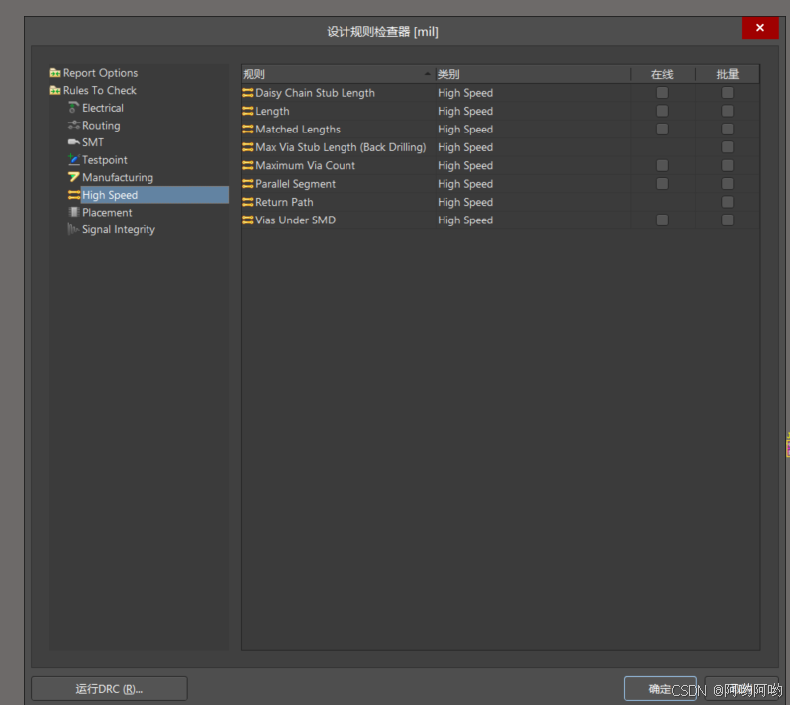Click the SMT category icon
Screen dimensions: 790x705
coord(74,142)
